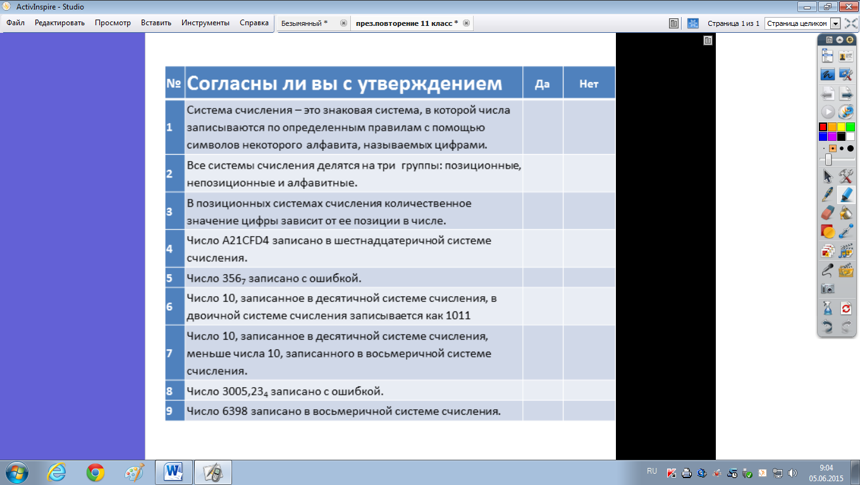860x485 pixels.
Task: Select the Eraser tool
Action: pyautogui.click(x=828, y=213)
